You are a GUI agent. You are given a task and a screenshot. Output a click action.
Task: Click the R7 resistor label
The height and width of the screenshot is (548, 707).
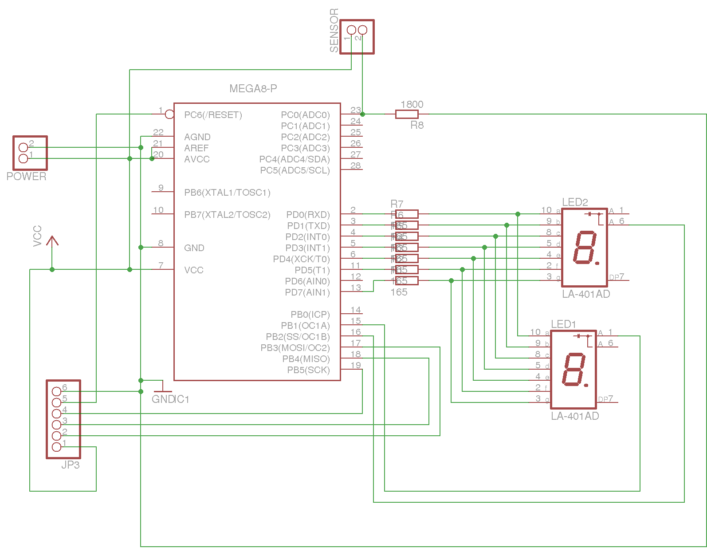click(x=397, y=204)
